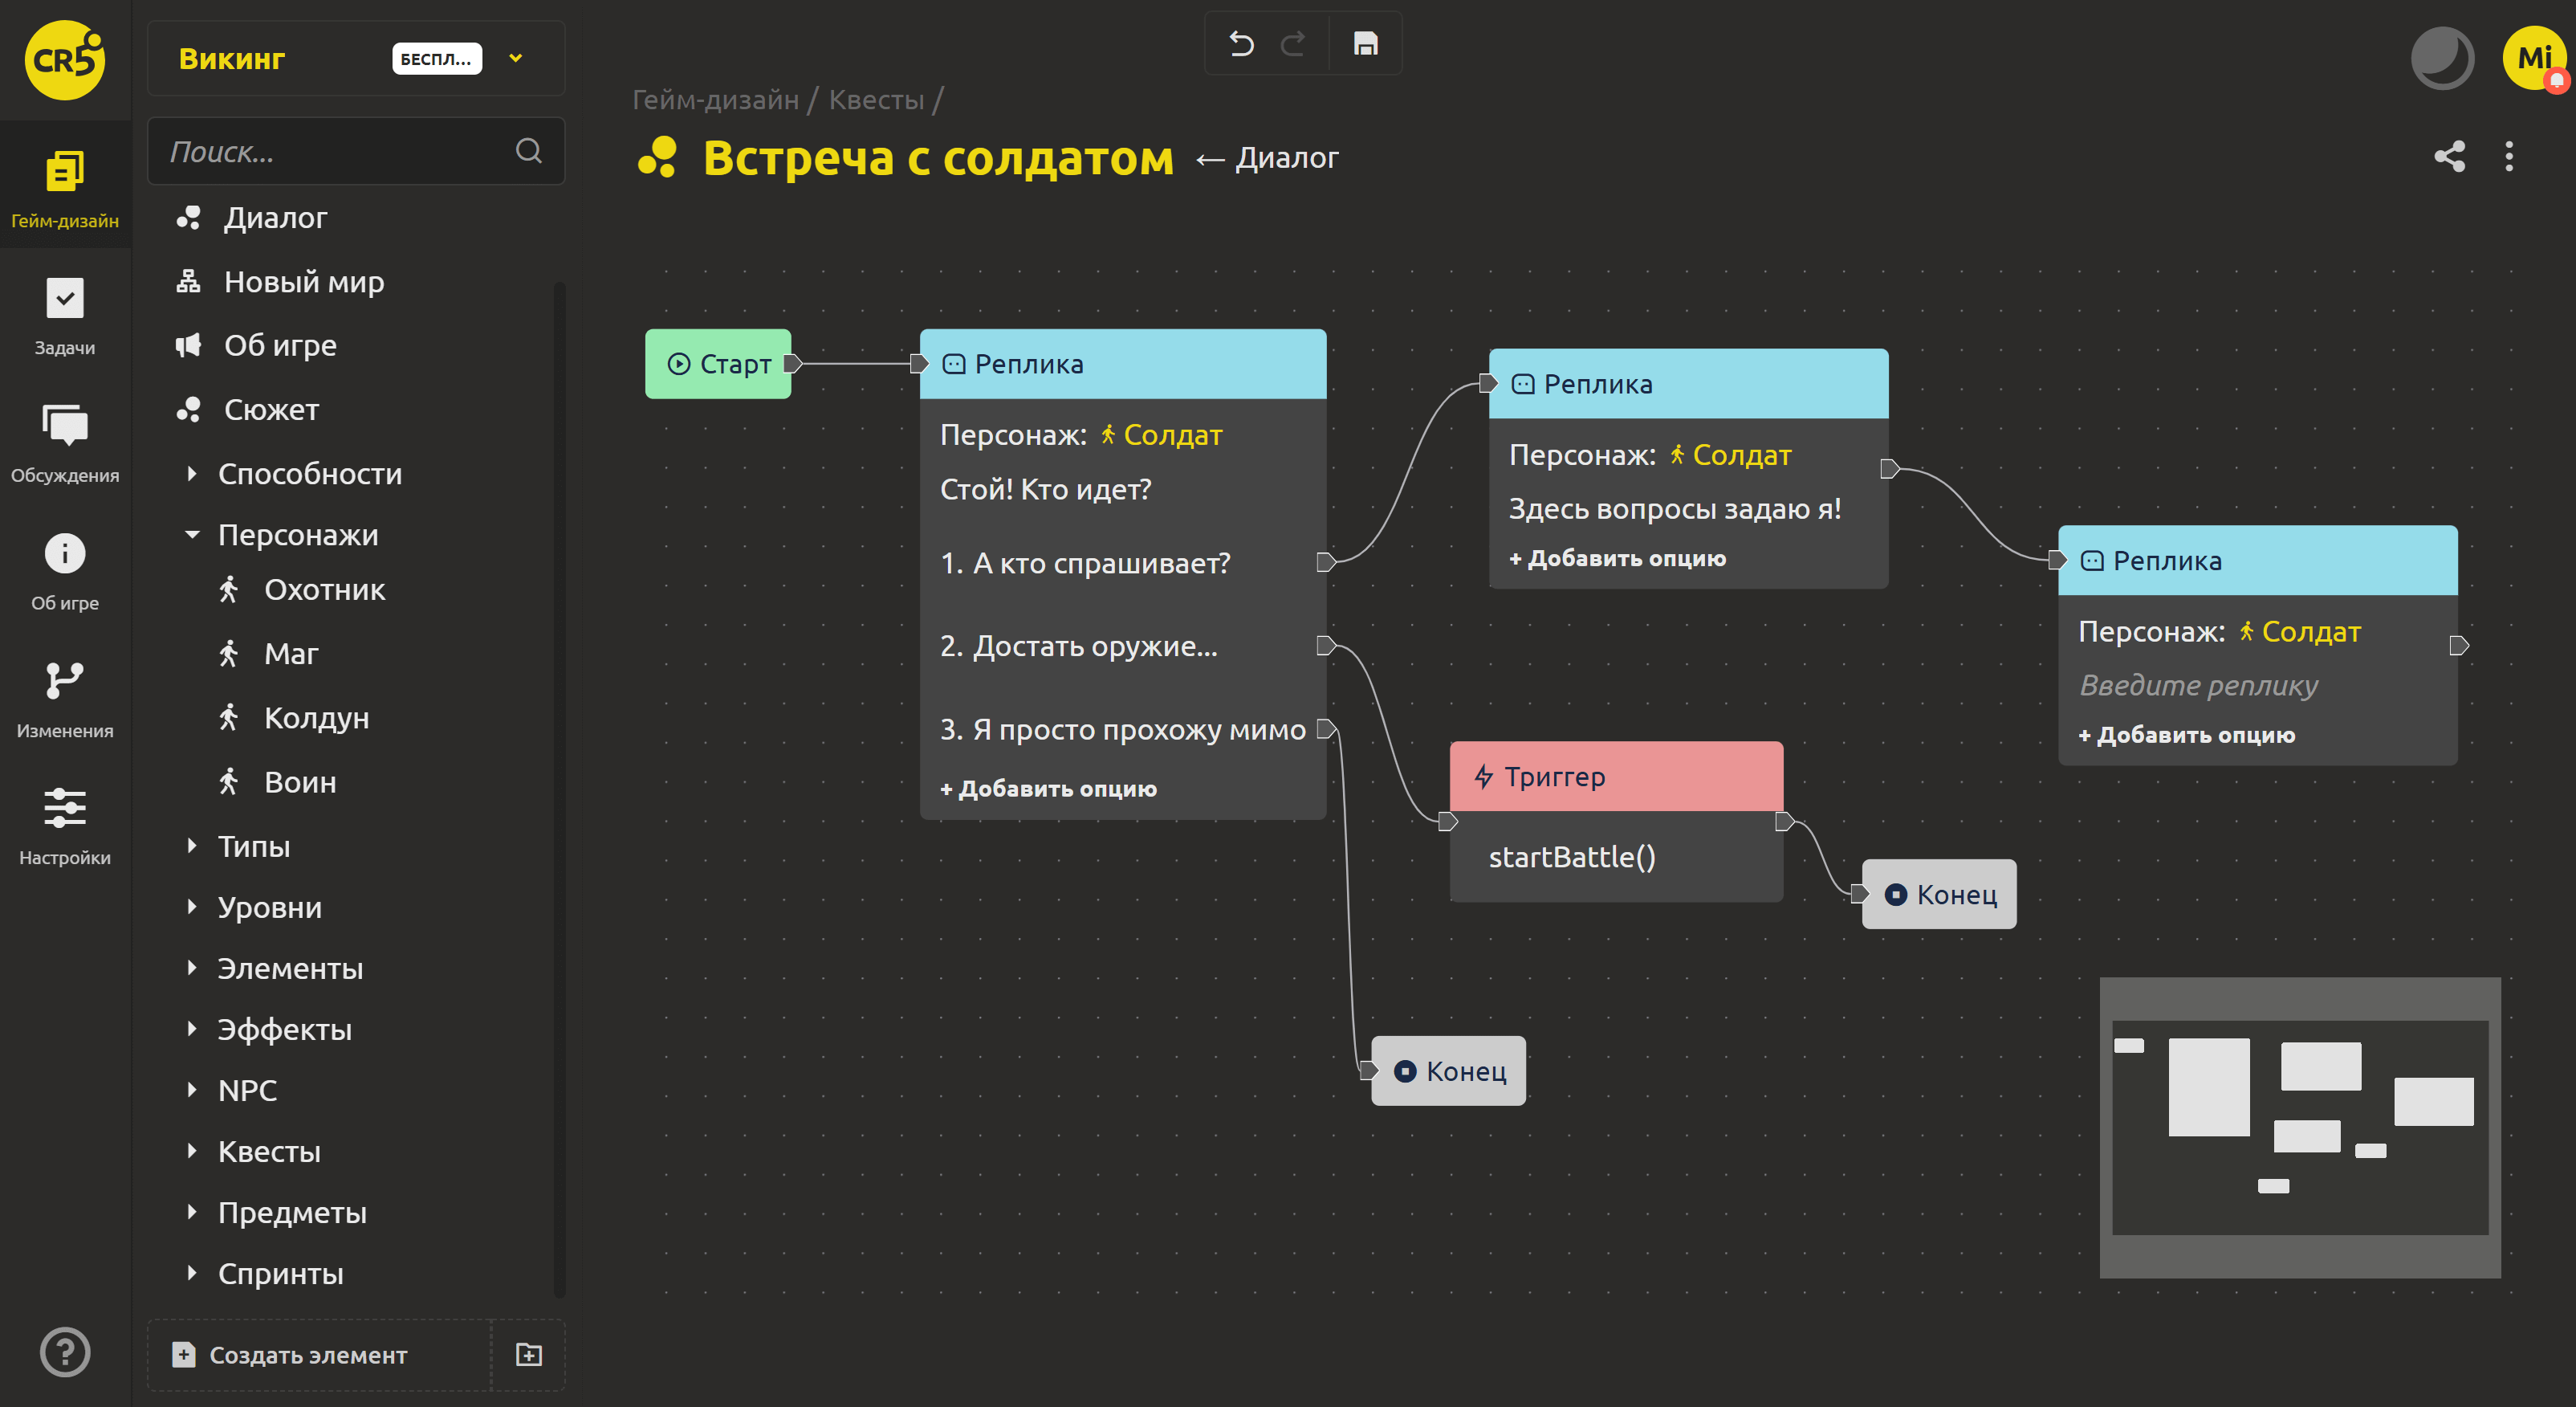The height and width of the screenshot is (1407, 2576).
Task: Select Охотник character in tree
Action: [x=324, y=589]
